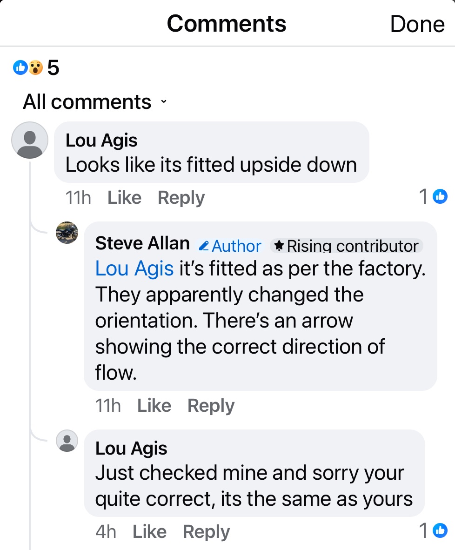Open the blue Lou Agis mention link
This screenshot has height=550, width=455.
[x=134, y=268]
